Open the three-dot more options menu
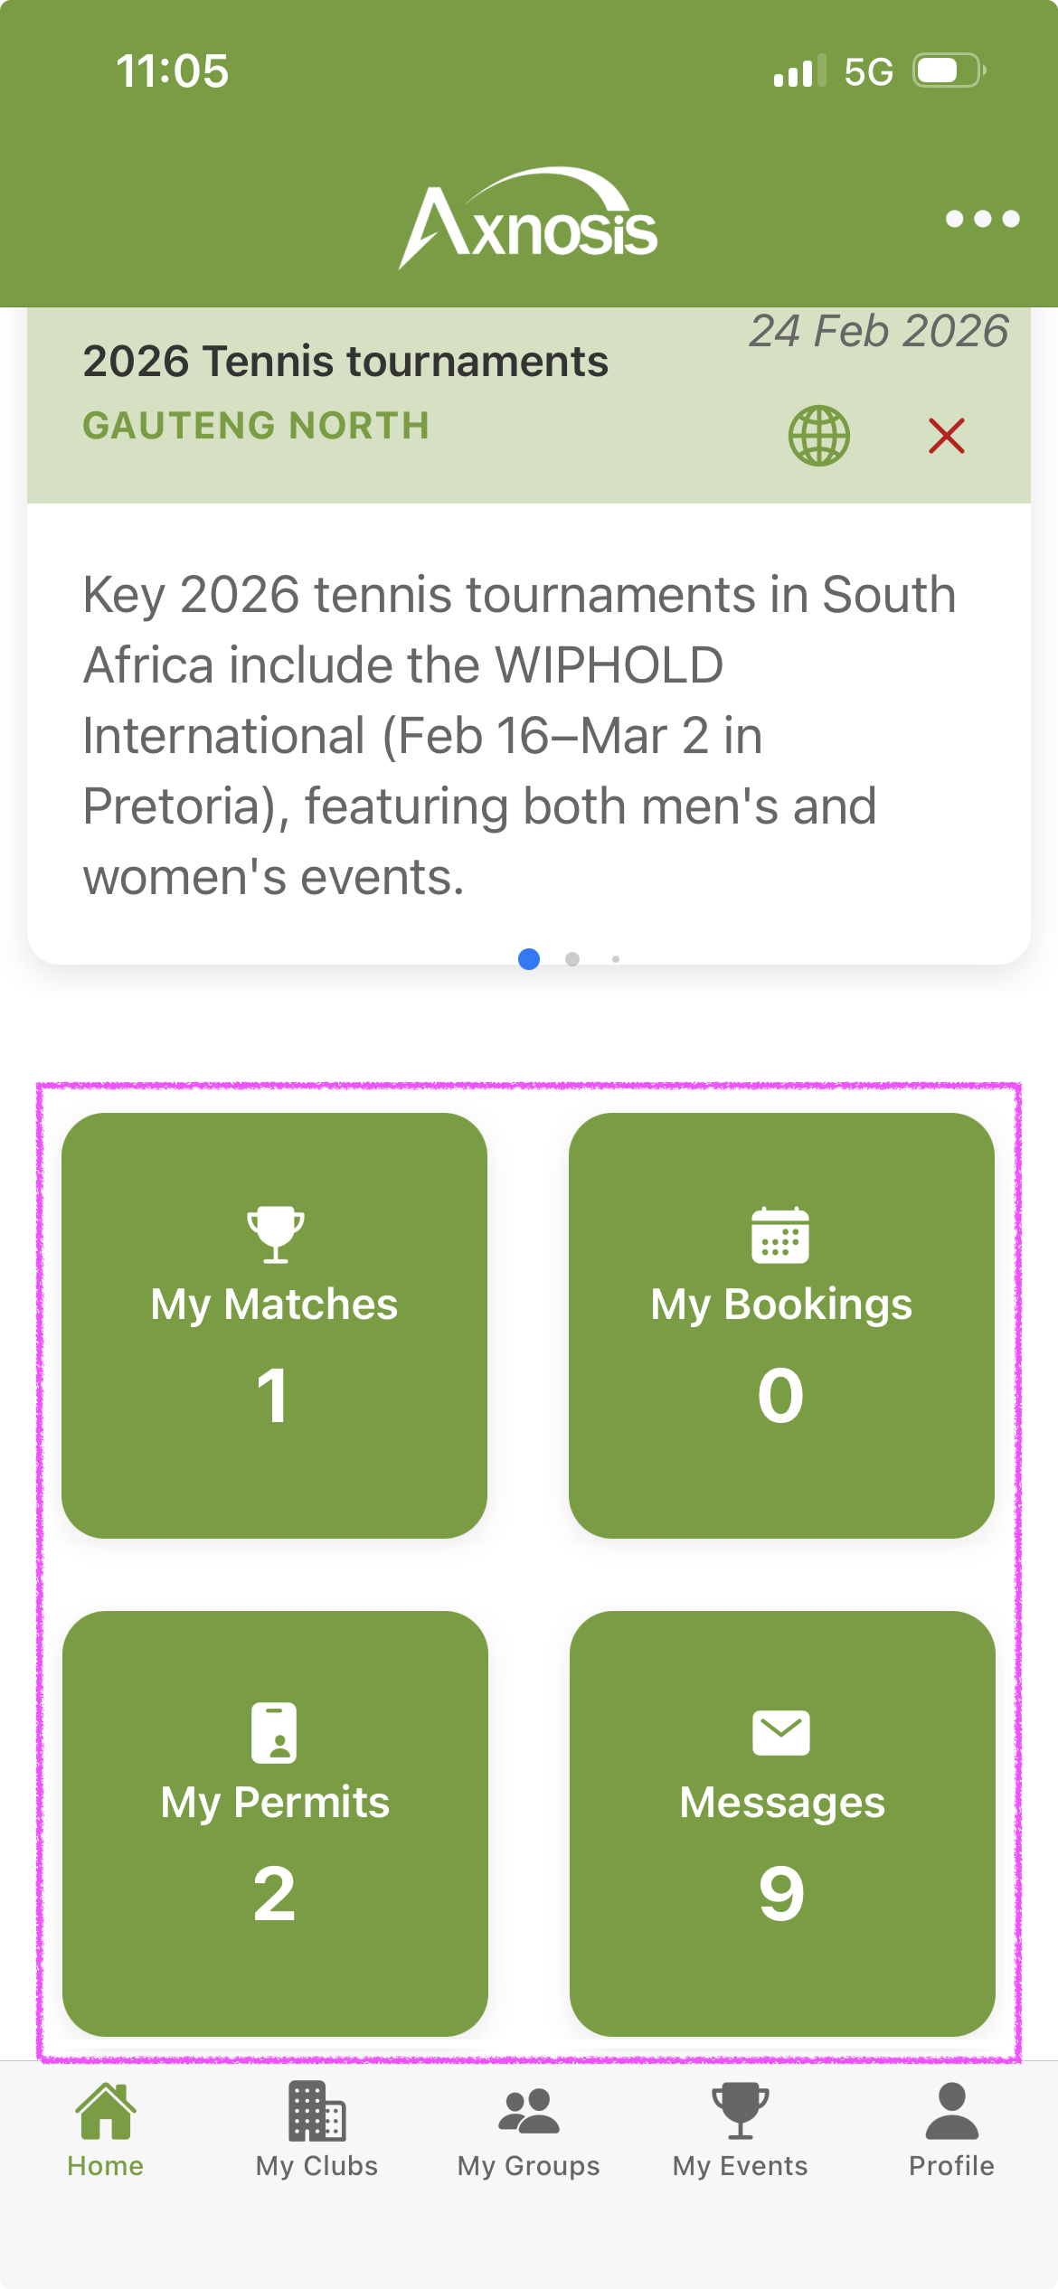Viewport: 1058px width, 2289px height. tap(982, 219)
